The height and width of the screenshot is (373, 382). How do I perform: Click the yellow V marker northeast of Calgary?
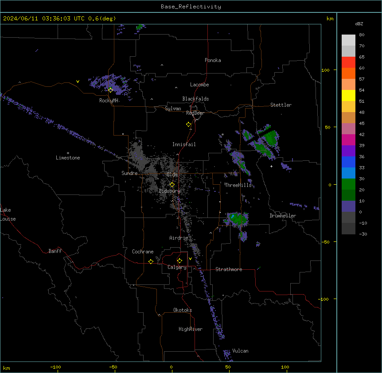pyautogui.click(x=190, y=259)
